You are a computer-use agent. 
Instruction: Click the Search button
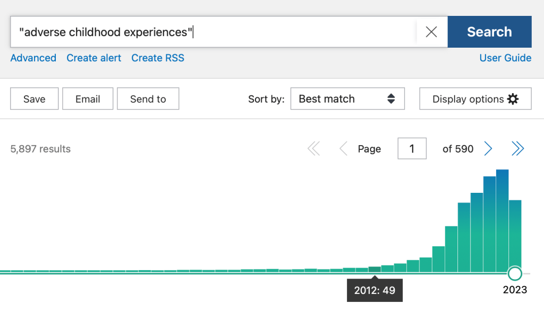coord(489,32)
